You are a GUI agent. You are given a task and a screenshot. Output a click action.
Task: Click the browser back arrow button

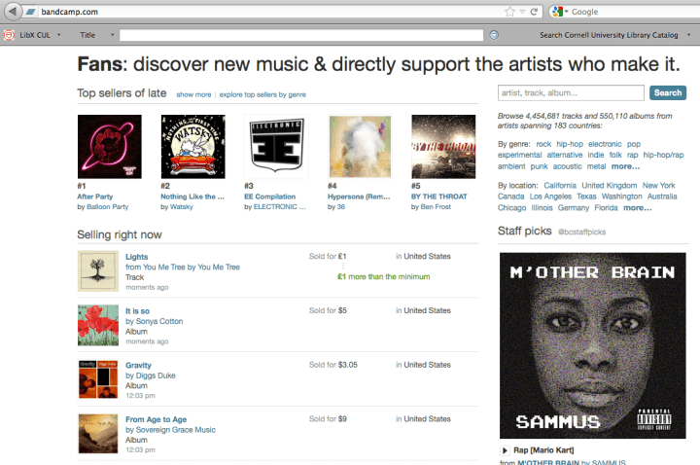(13, 11)
